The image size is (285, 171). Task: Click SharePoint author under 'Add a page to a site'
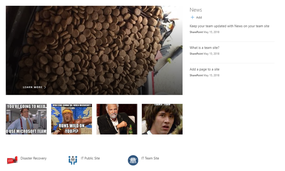click(x=196, y=75)
